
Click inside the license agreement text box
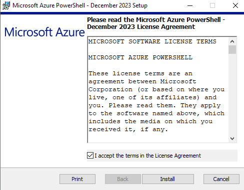(158, 90)
